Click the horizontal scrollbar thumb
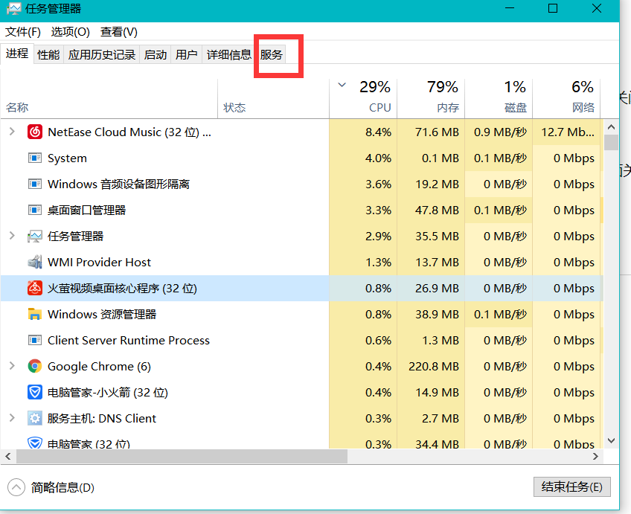This screenshot has height=514, width=631. tap(182, 457)
